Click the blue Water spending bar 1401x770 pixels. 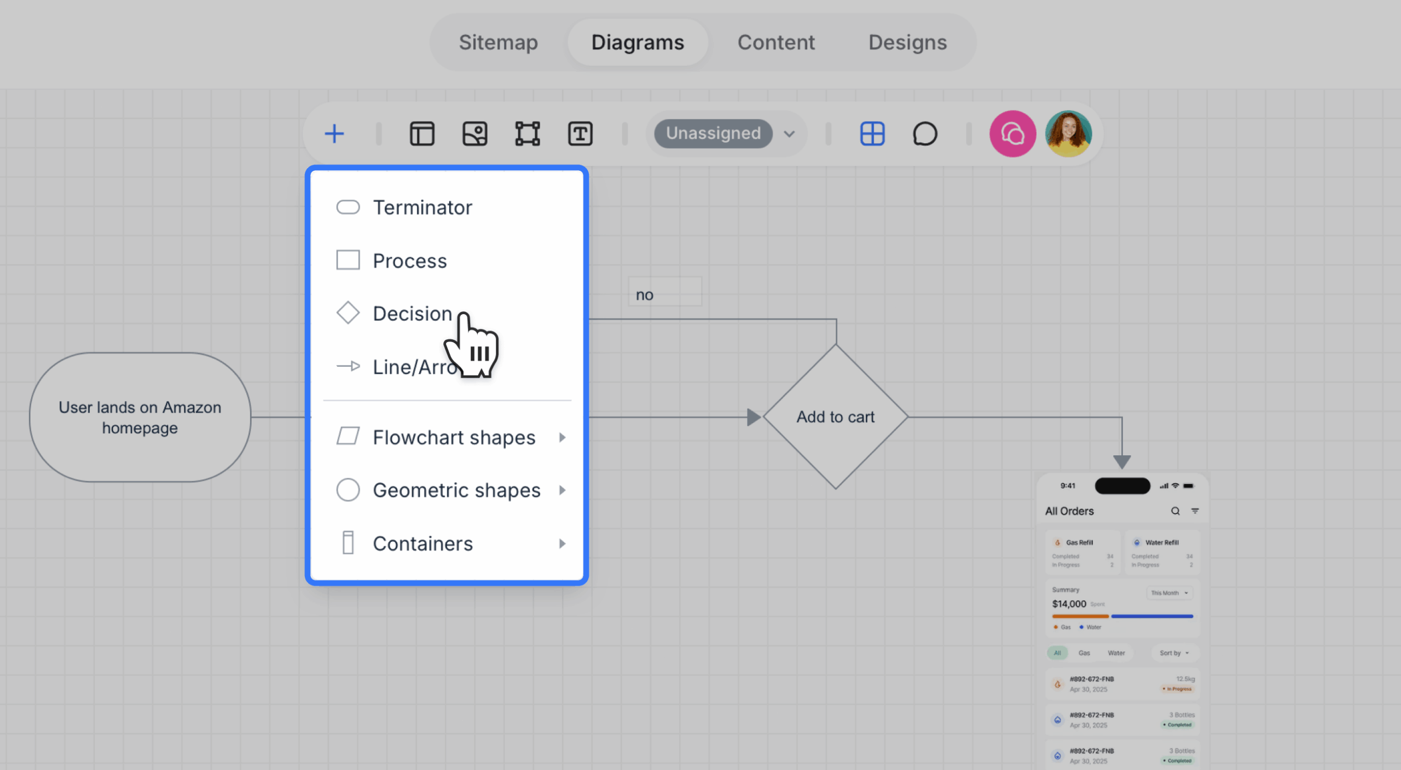1152,617
